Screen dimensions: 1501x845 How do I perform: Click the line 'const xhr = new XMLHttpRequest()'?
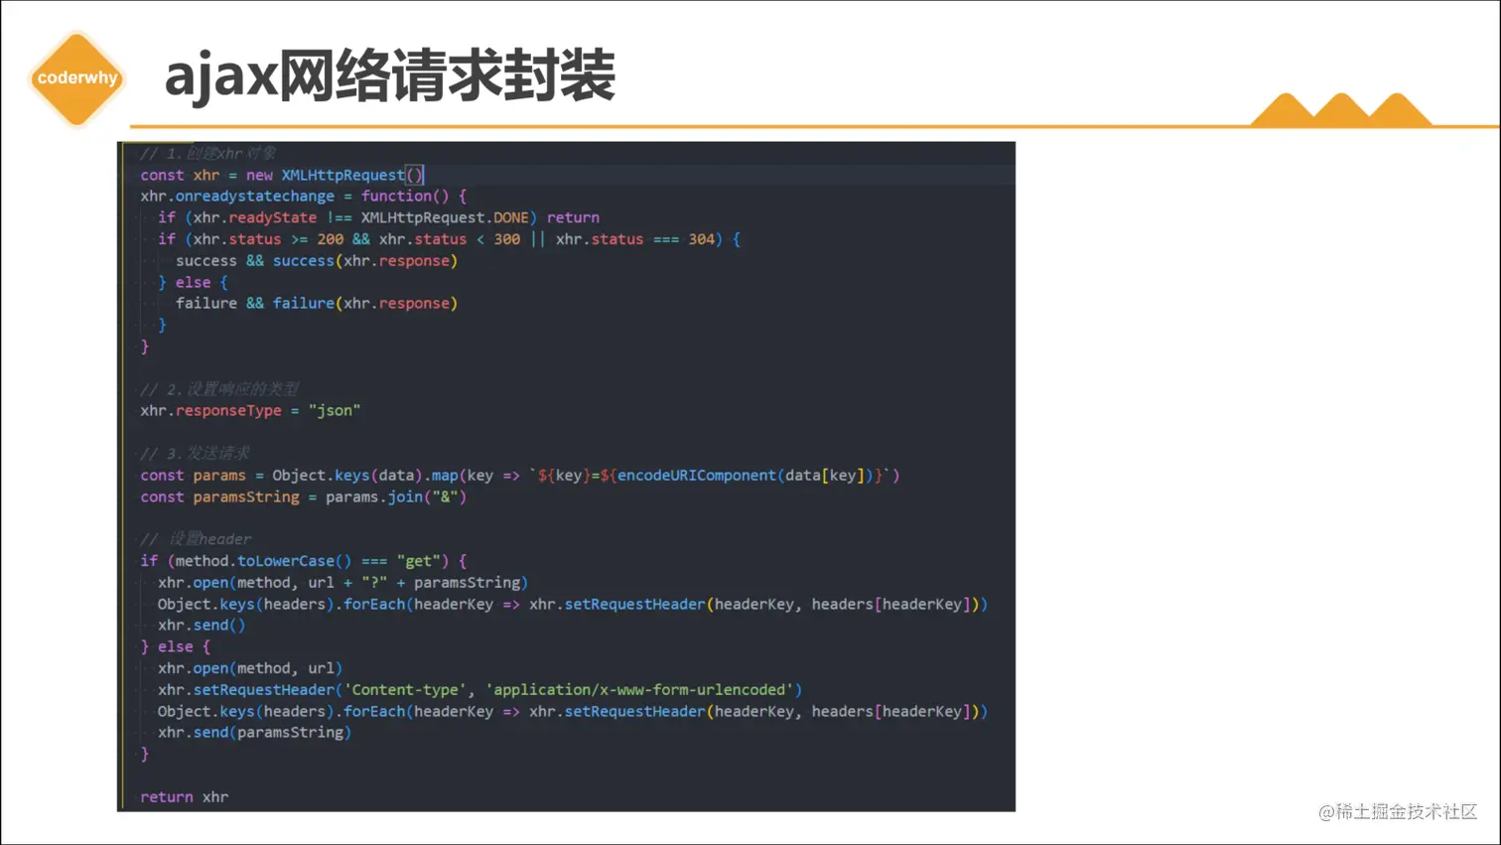pos(283,175)
